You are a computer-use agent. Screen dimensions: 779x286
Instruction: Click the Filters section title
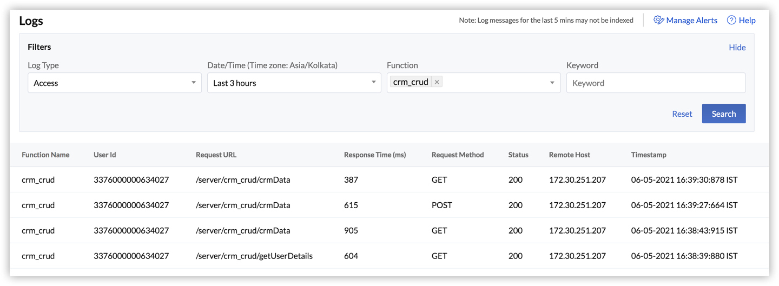[x=39, y=47]
